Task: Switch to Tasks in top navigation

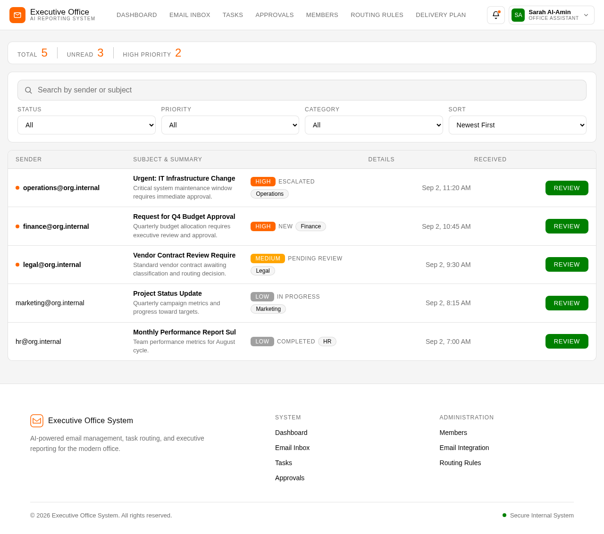Action: (x=233, y=15)
